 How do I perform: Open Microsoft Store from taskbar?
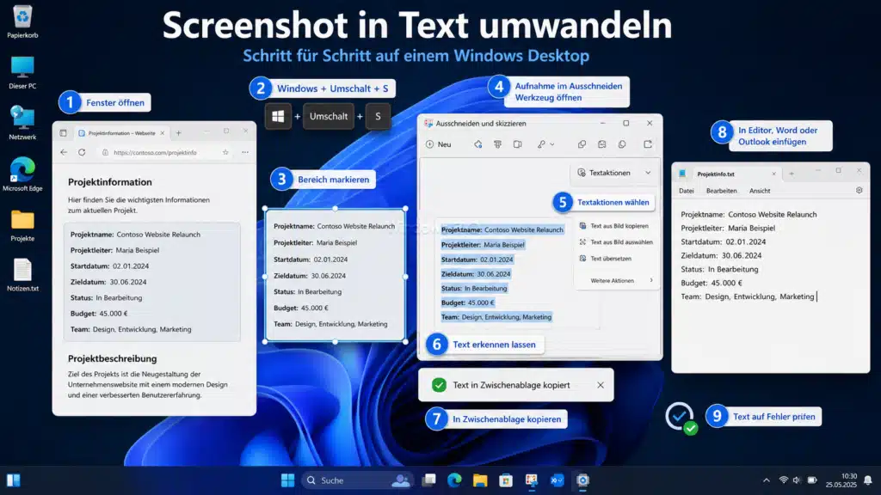506,480
